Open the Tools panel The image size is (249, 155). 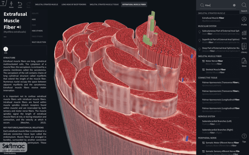coord(244,35)
